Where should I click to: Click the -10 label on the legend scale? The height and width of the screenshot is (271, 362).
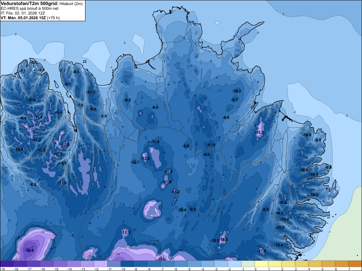123,269
